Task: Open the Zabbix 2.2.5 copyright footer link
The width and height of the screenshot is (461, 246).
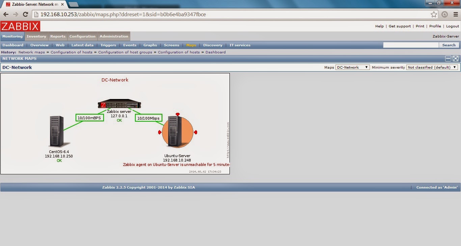Action: [148, 188]
